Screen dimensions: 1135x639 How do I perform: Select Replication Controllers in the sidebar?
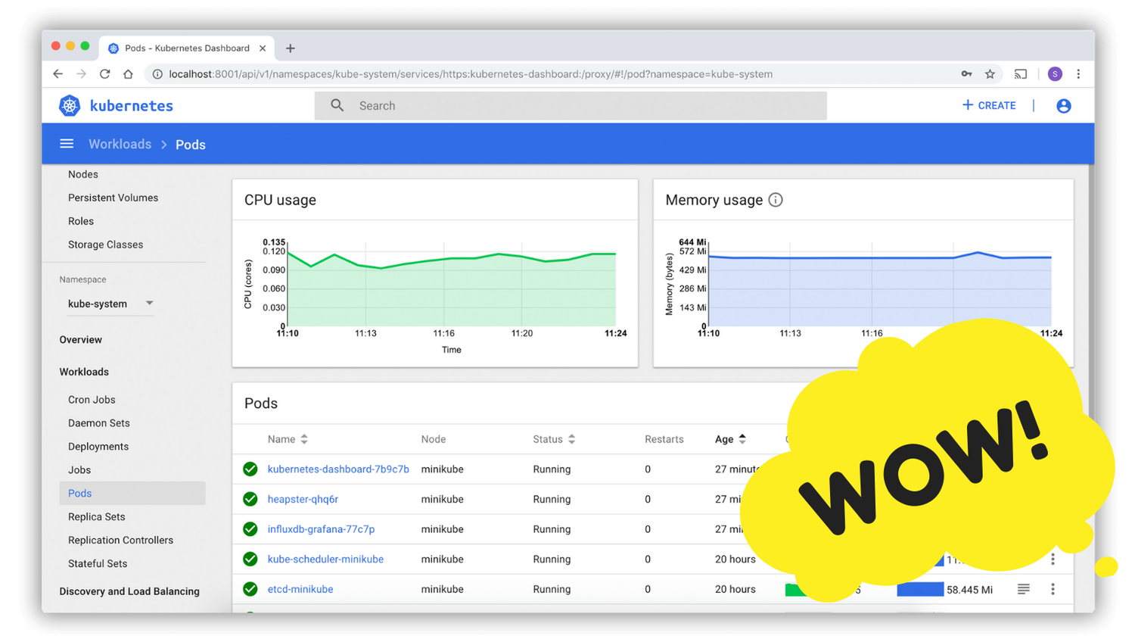[120, 541]
